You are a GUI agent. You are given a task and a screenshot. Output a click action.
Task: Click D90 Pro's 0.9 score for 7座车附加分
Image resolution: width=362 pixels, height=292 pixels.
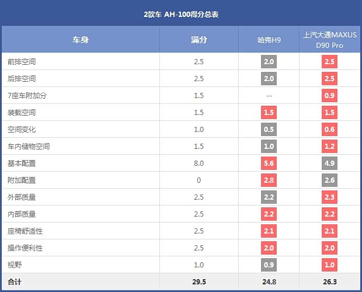pyautogui.click(x=329, y=95)
